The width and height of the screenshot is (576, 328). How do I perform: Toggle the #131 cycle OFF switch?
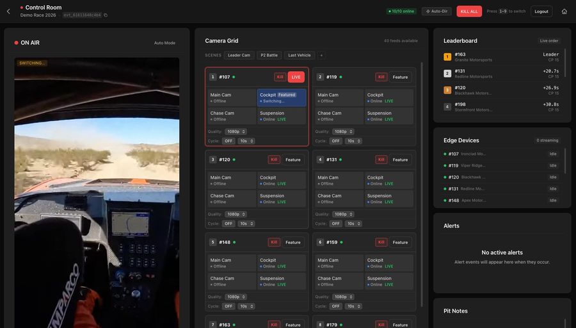[x=336, y=224]
